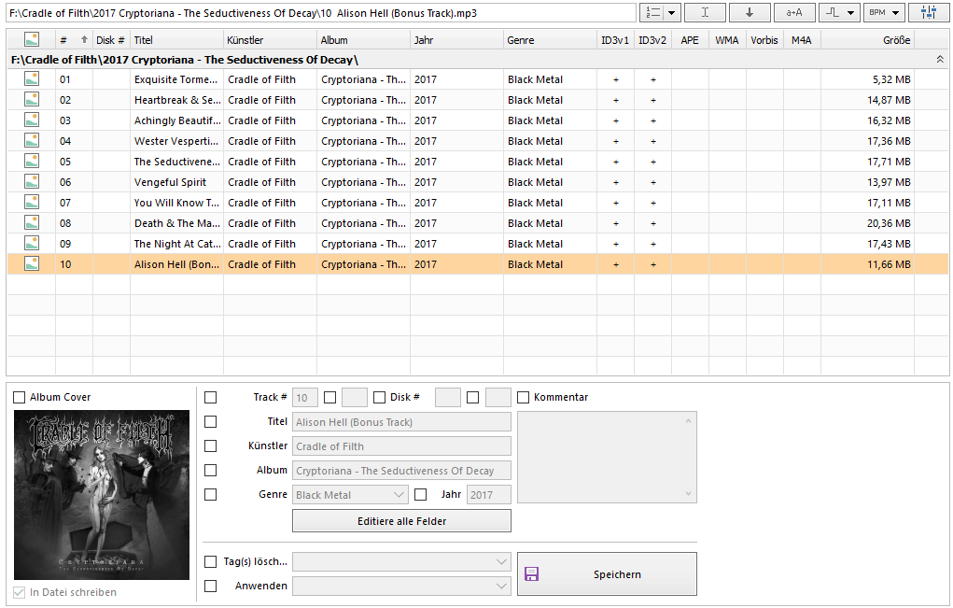Sort by the Genre column header
Image resolution: width=953 pixels, height=608 pixels.
coord(550,40)
